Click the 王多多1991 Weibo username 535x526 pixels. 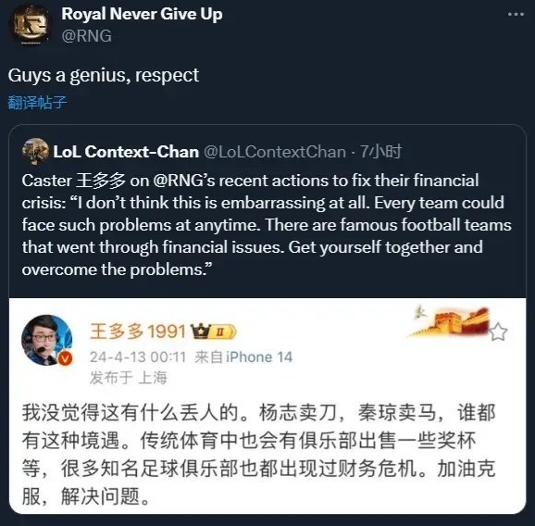(x=138, y=332)
